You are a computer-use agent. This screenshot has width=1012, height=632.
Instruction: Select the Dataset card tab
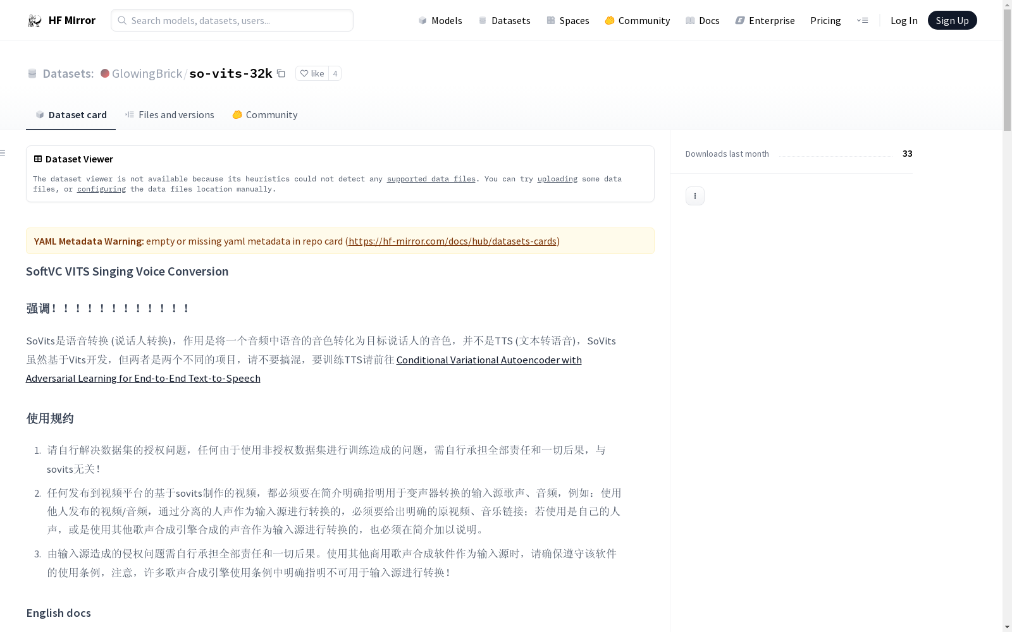pos(71,114)
